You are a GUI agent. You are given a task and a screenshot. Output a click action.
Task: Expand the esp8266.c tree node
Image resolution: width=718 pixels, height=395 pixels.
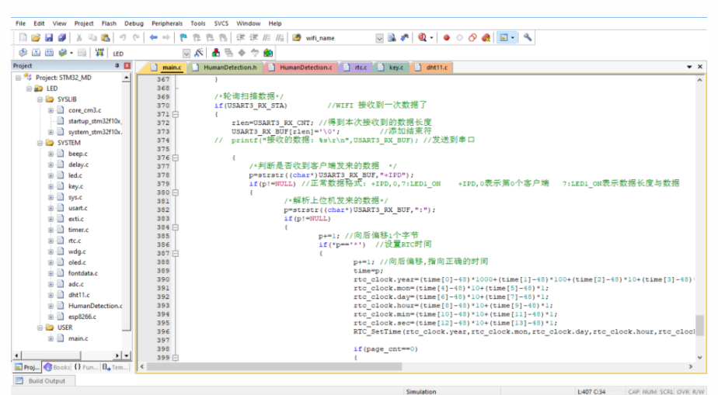coord(51,317)
